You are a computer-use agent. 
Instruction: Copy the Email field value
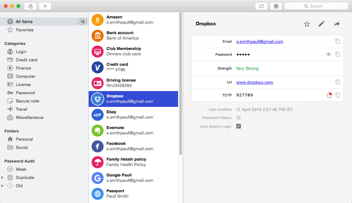337,41
